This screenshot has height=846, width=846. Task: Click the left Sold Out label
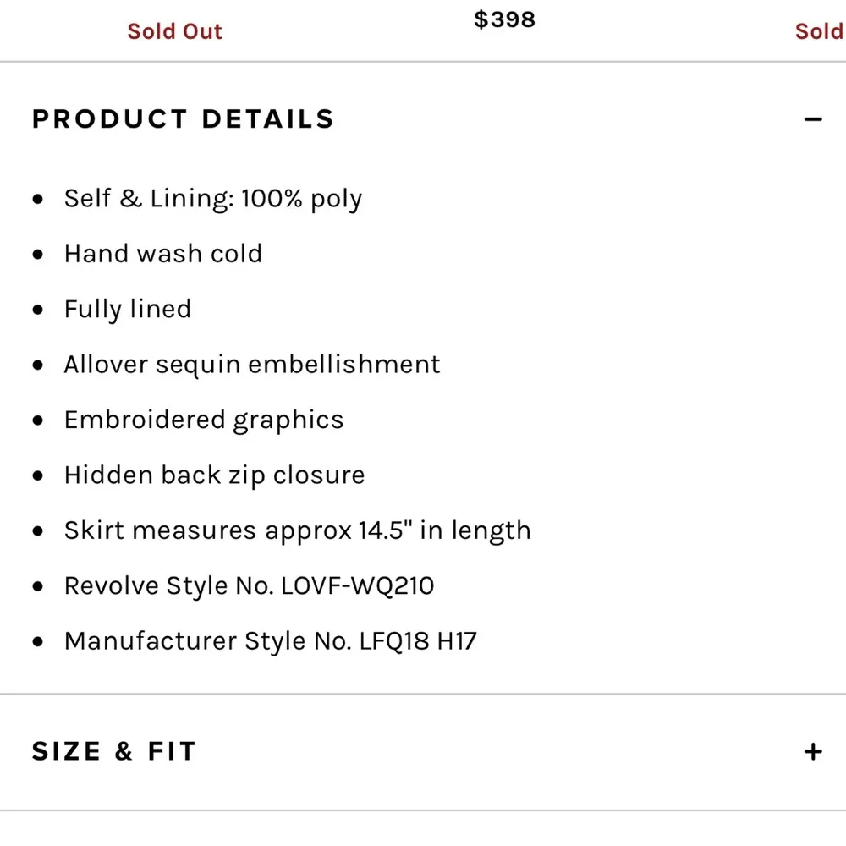174,32
